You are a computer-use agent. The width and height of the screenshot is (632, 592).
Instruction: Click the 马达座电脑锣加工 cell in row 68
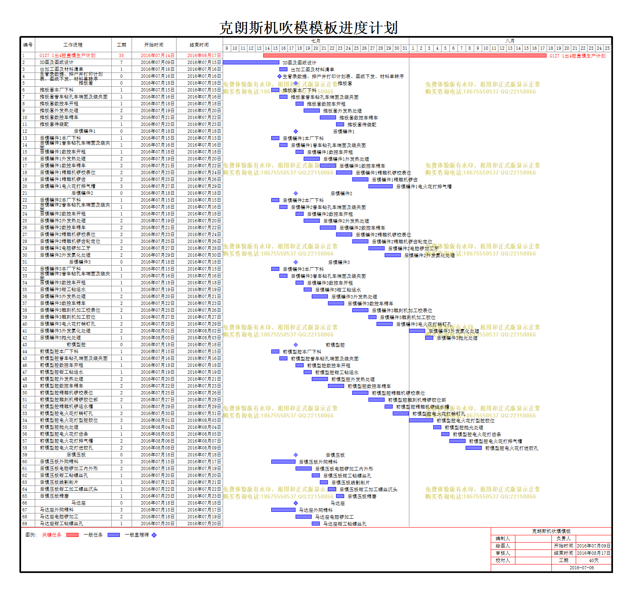[73, 517]
